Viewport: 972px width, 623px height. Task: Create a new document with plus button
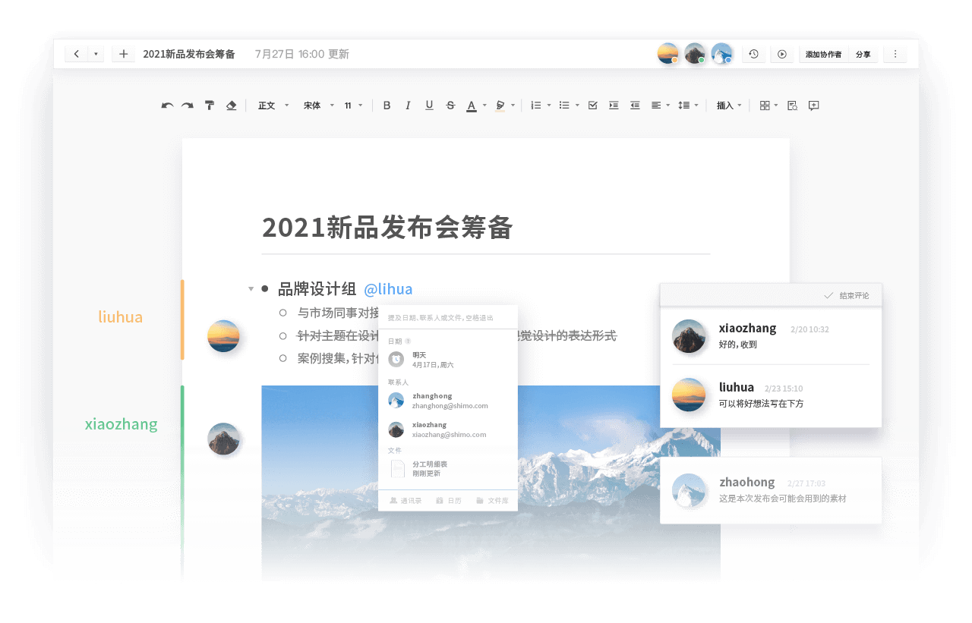click(124, 54)
